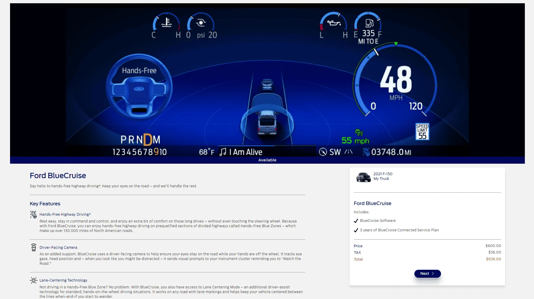Click the oil pressure gauge icon
This screenshot has height=299, width=534.
[334, 22]
